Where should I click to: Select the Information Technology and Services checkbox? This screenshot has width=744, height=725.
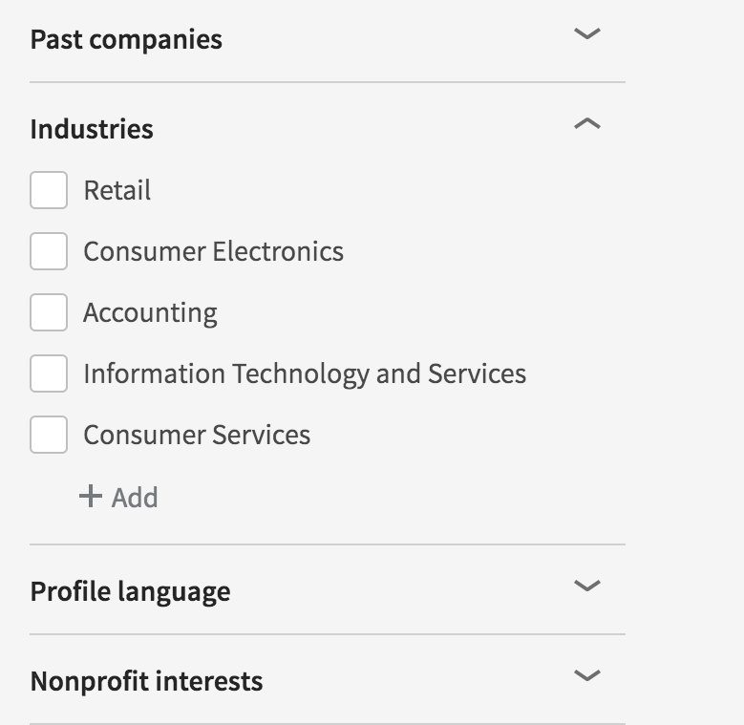coord(49,373)
